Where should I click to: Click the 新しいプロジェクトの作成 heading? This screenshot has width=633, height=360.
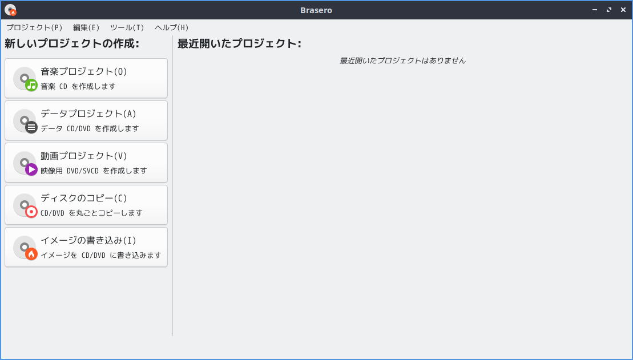(x=72, y=43)
